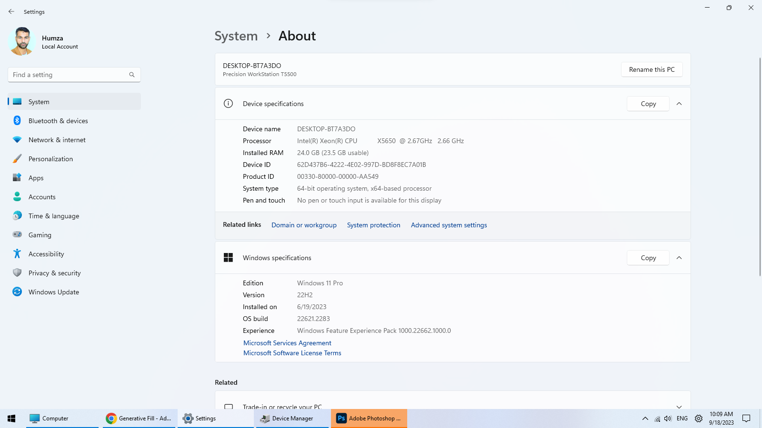Click the tray settings gear icon
The height and width of the screenshot is (428, 762).
point(699,418)
